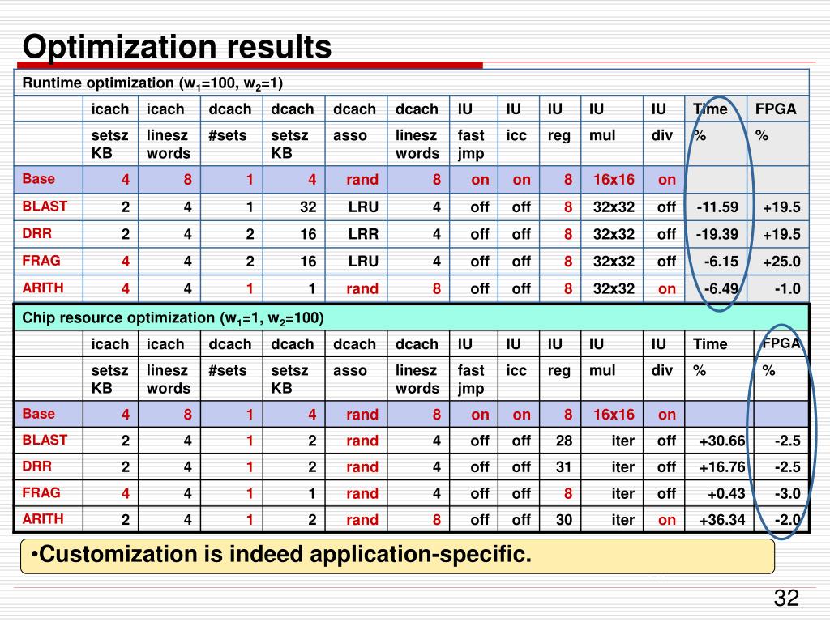Click '32x32' mul cell in runtime DRR row

click(x=614, y=234)
